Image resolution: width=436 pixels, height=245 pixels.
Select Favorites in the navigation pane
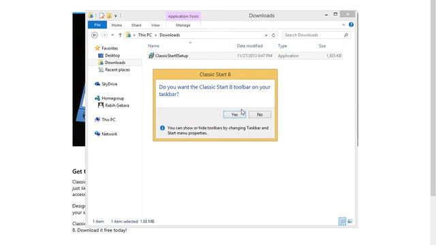pos(110,48)
